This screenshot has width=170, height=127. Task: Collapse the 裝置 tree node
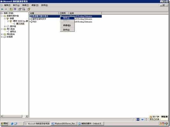(x=5, y=18)
